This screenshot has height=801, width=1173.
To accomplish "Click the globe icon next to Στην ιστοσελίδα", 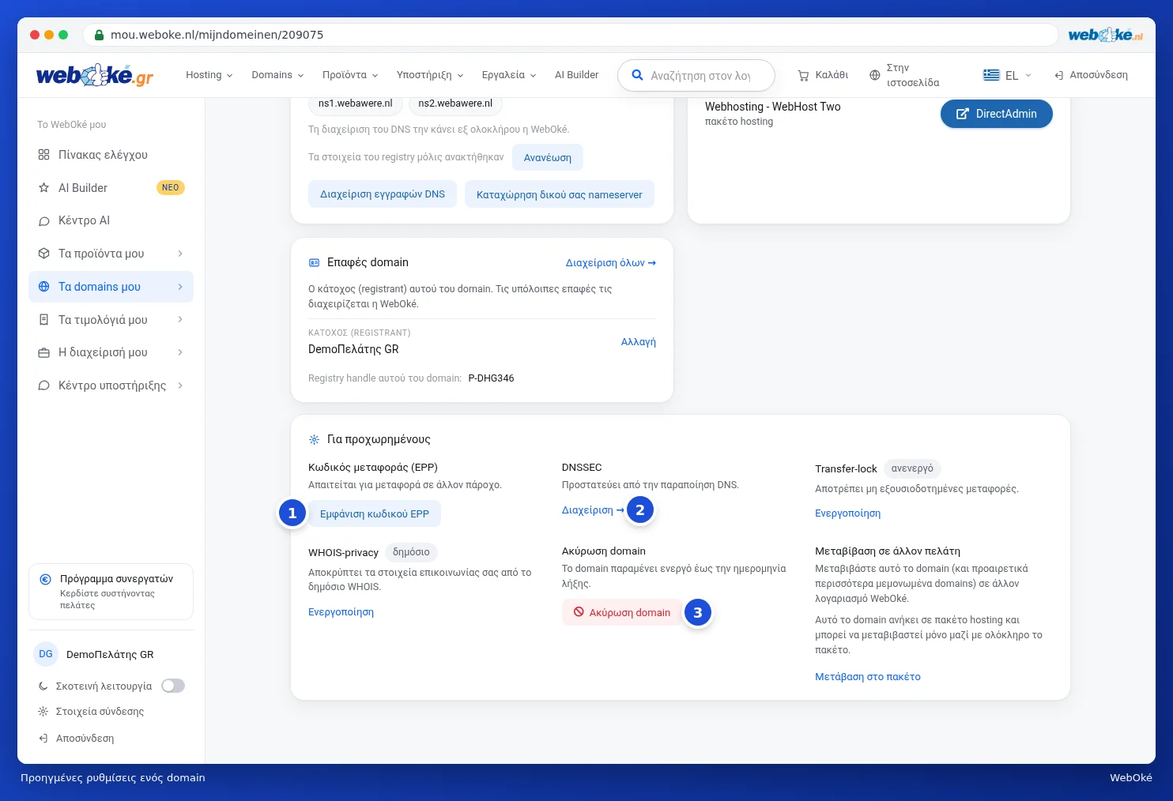I will click(x=874, y=76).
